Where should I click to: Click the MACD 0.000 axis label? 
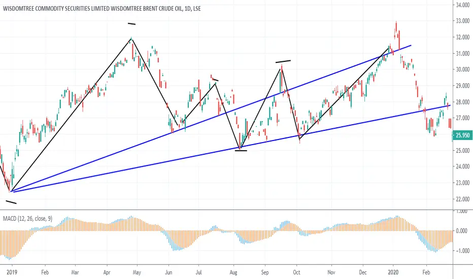(461, 231)
